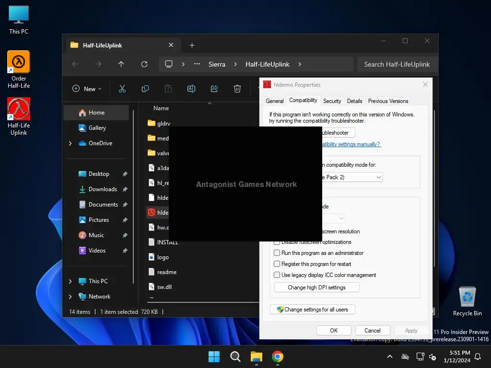Click the Apply button in Properties
The width and height of the screenshot is (491, 368).
[x=411, y=331]
